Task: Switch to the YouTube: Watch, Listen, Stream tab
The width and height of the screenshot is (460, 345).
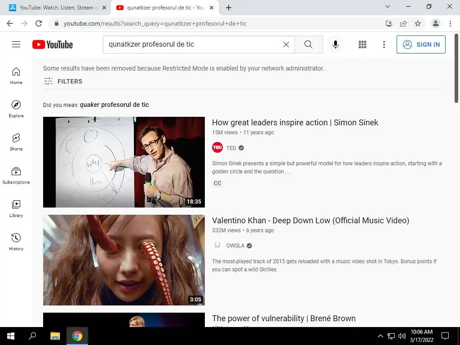Action: [54, 8]
